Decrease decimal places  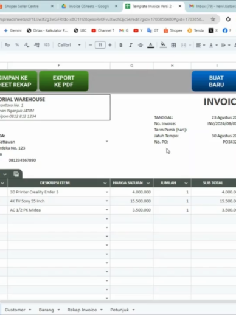pos(27,45)
